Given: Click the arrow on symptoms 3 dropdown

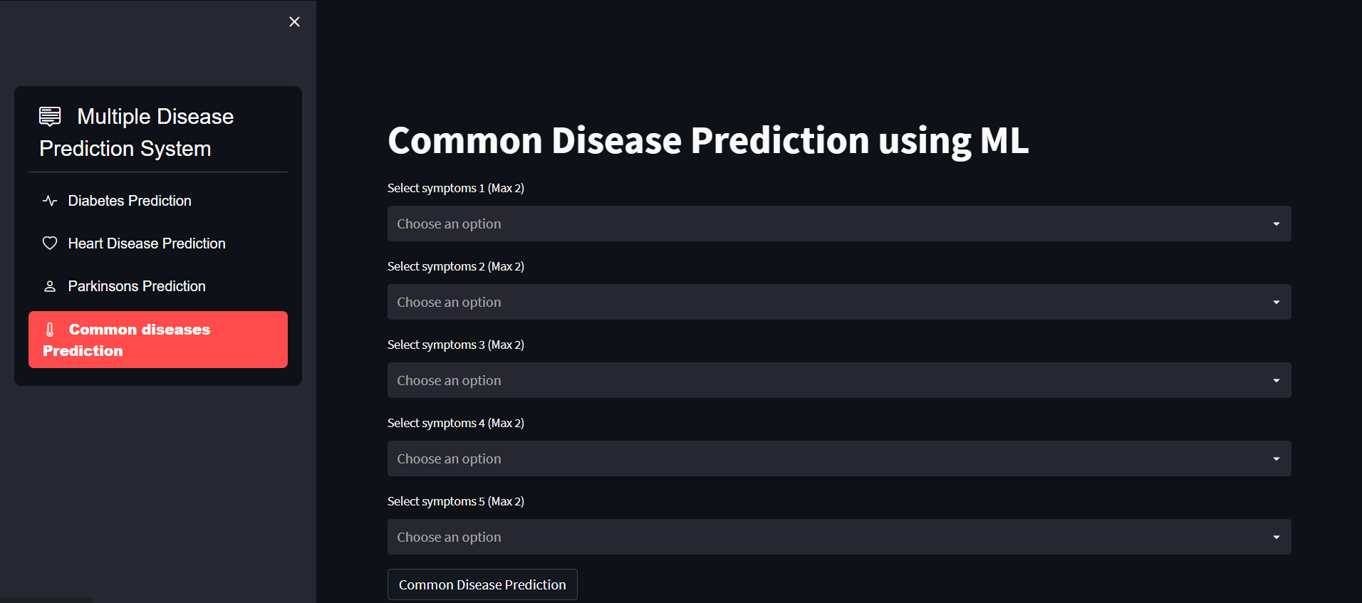Looking at the screenshot, I should 1276,381.
